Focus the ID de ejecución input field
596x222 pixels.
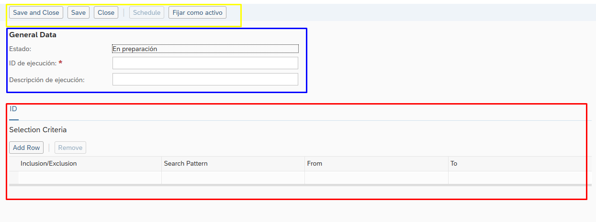[205, 63]
